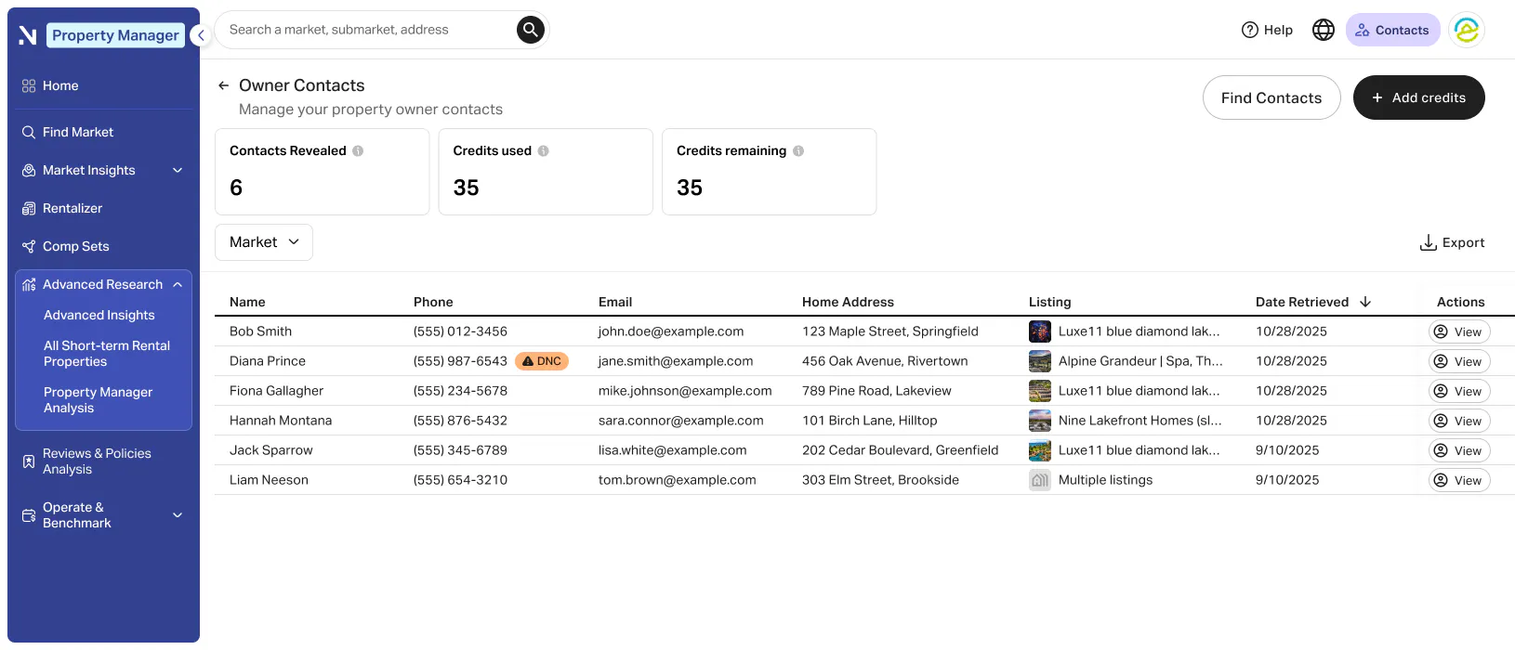Click the Add credits button
The height and width of the screenshot is (650, 1515).
(x=1418, y=97)
